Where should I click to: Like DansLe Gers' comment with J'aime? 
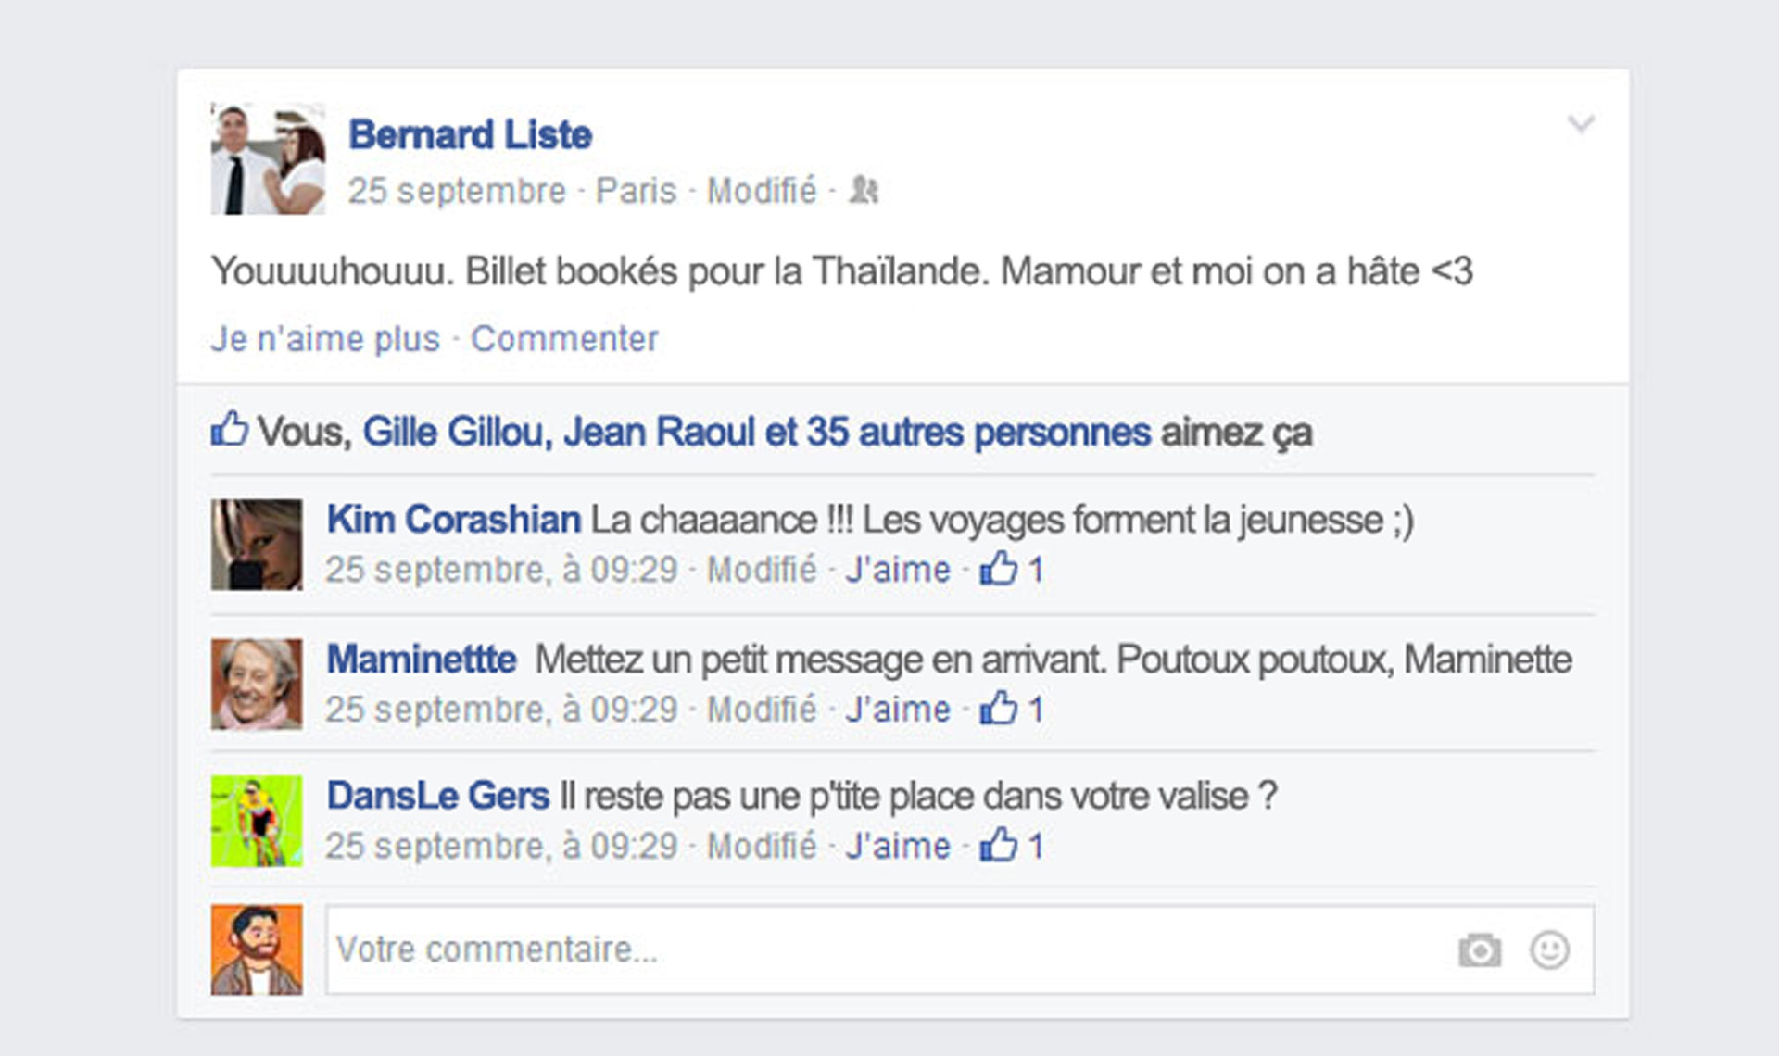tap(898, 845)
